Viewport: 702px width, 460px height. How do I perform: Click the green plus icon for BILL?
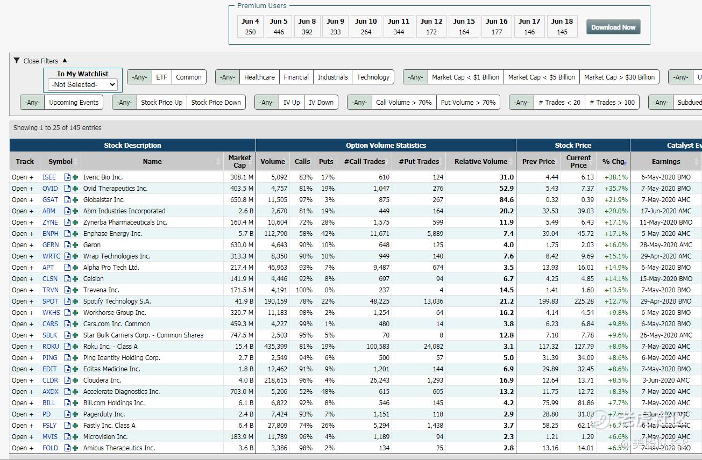point(75,403)
